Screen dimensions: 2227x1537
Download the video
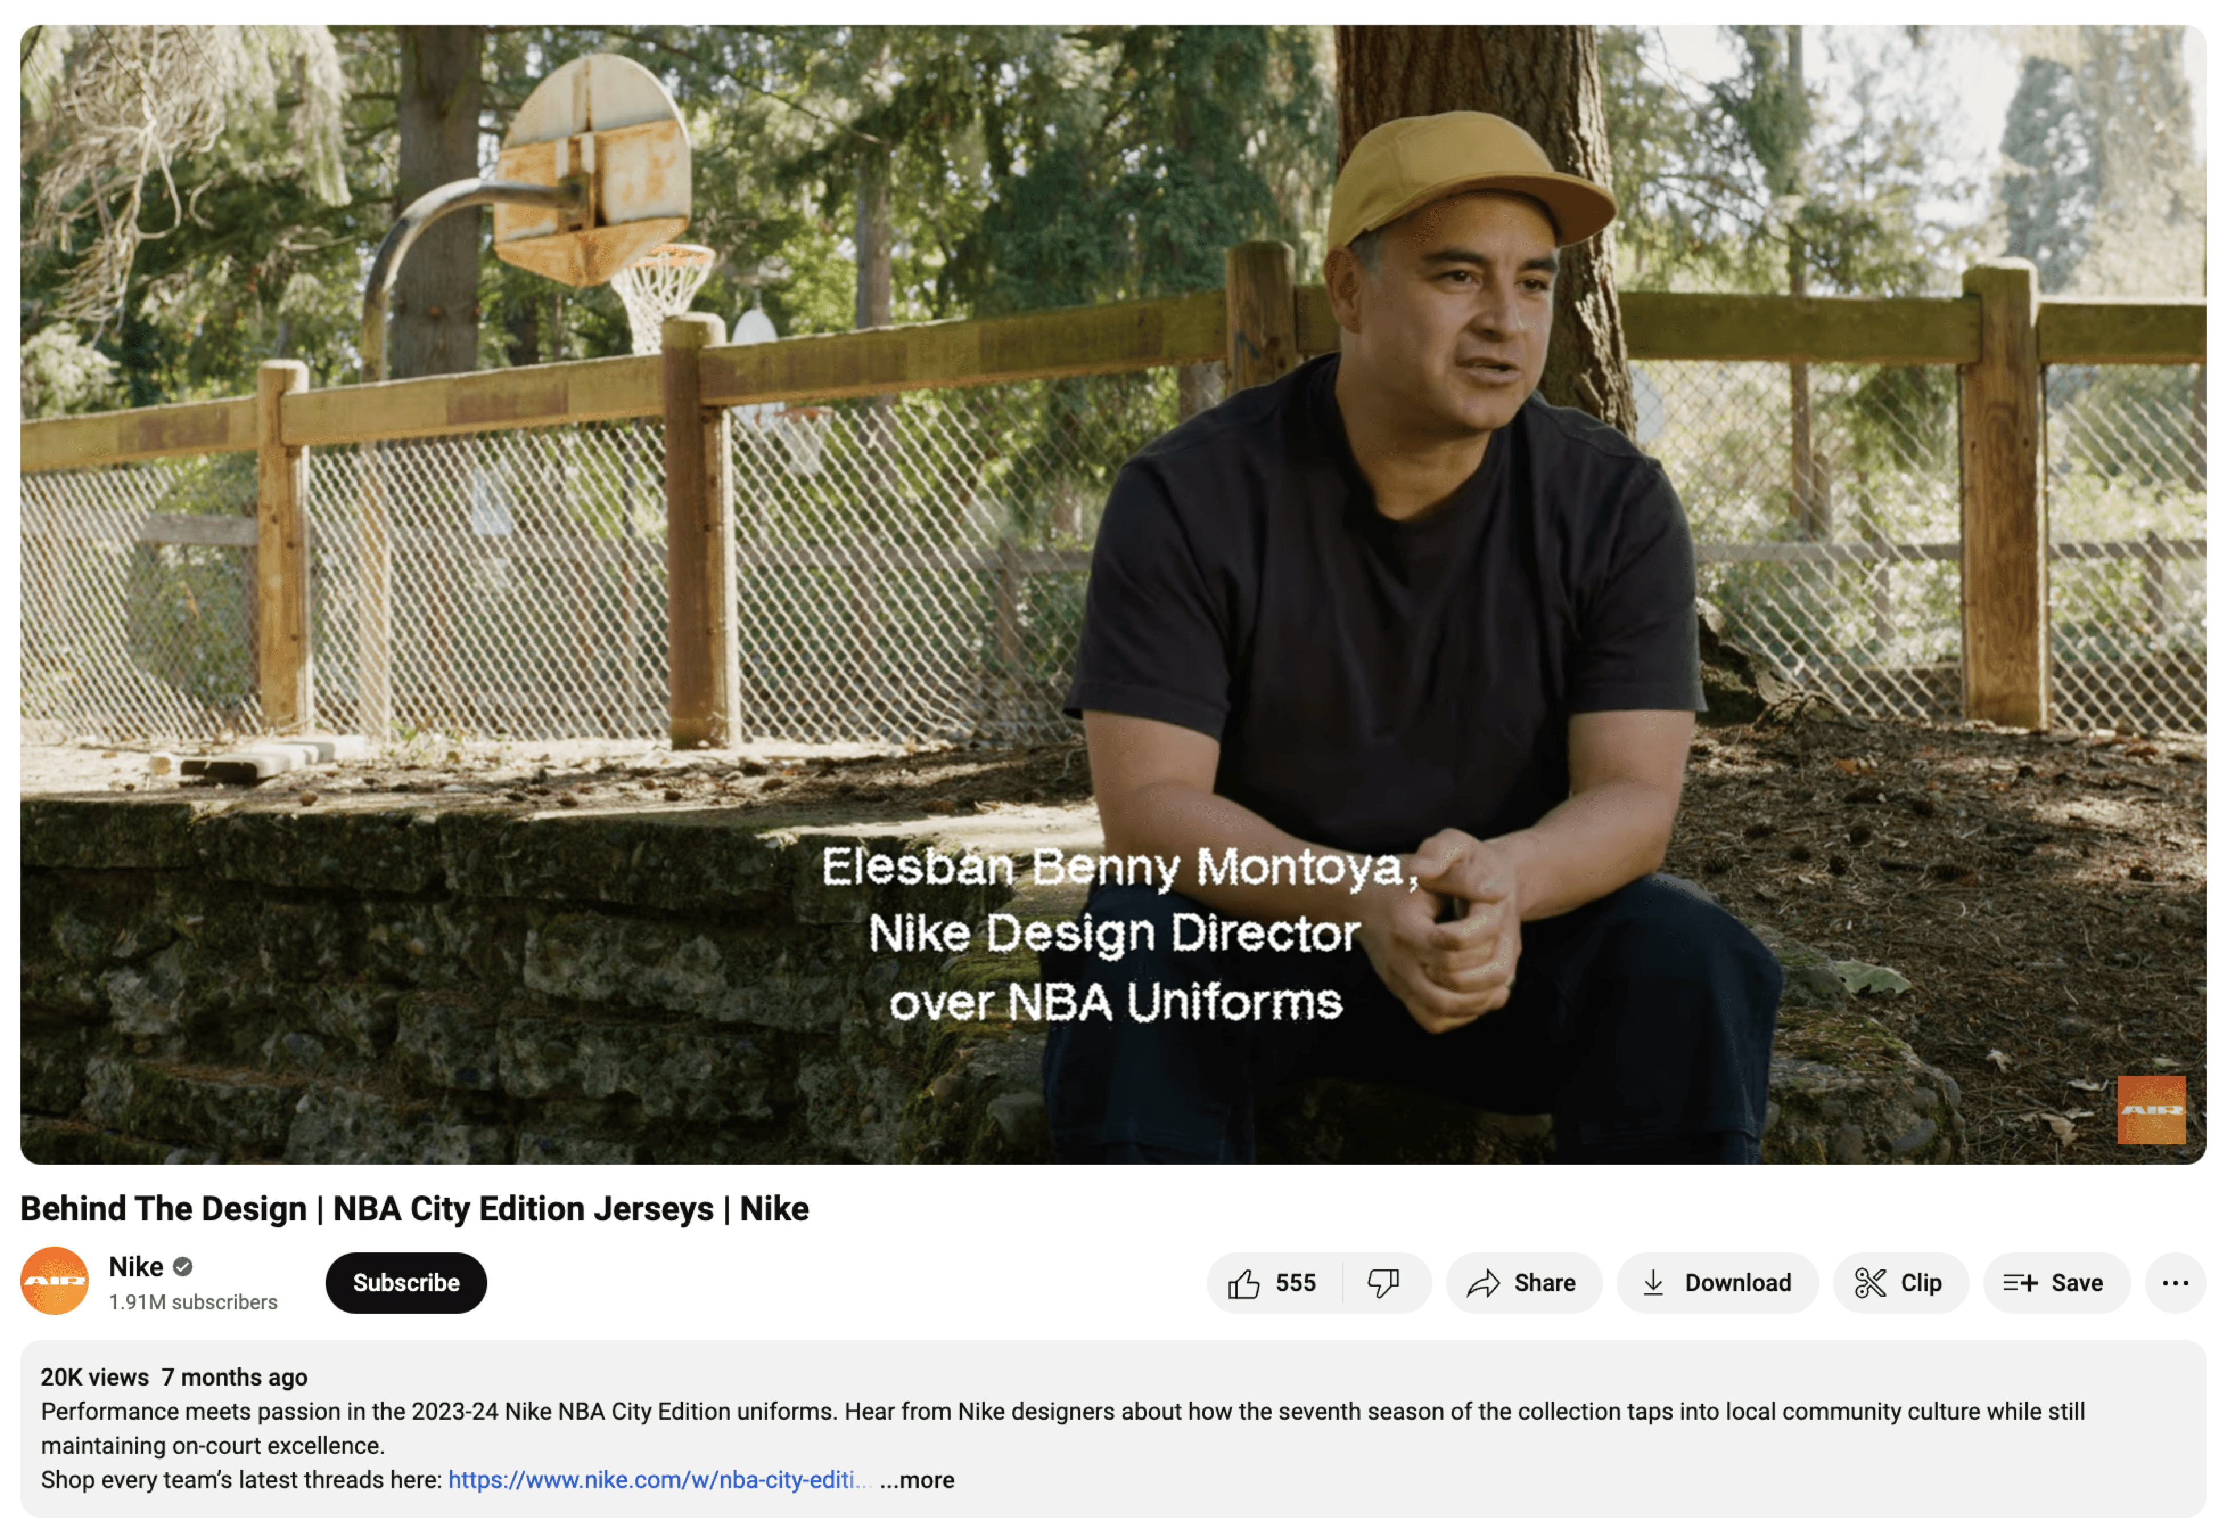click(1717, 1283)
